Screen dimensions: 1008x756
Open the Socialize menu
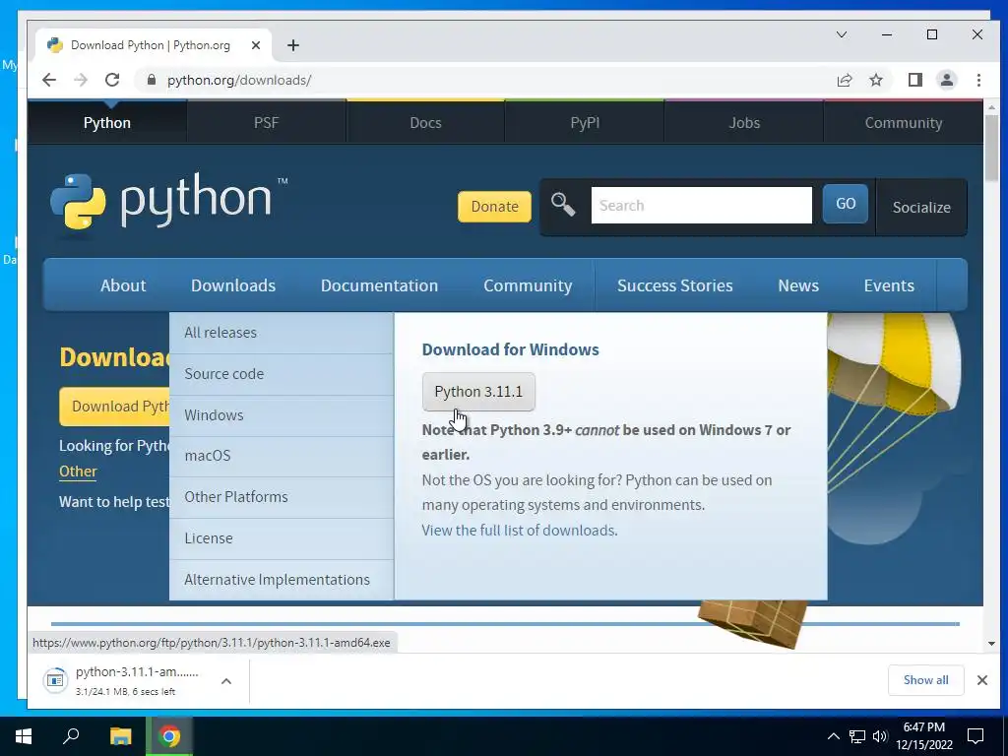pyautogui.click(x=921, y=207)
